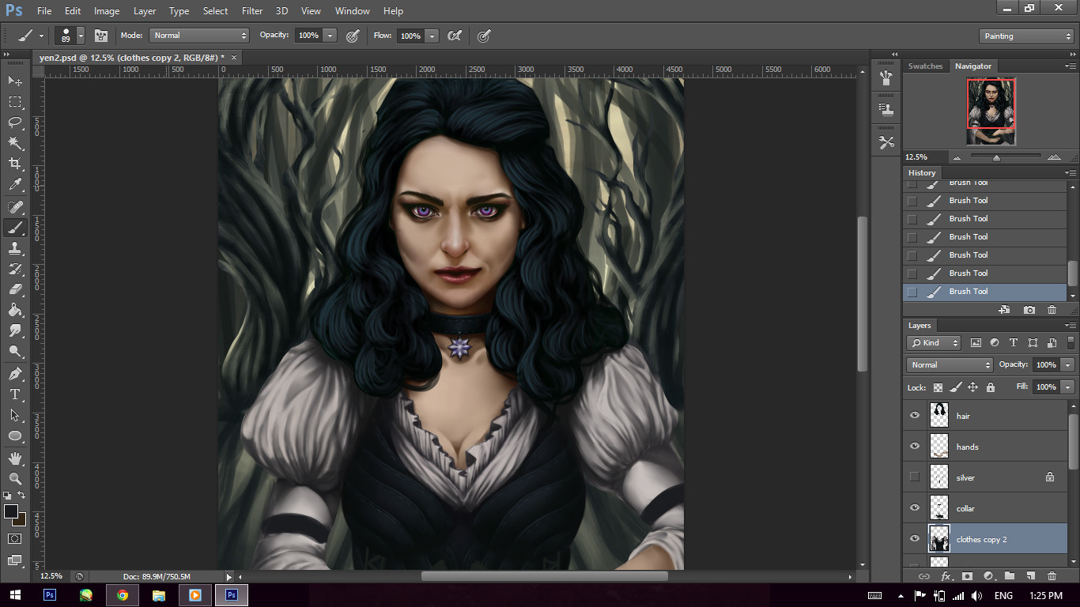Select the Type tool in the toolbox
The image size is (1080, 607).
pyautogui.click(x=15, y=394)
